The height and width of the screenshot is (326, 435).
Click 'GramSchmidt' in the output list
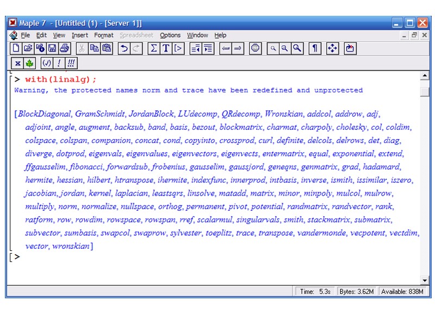pos(100,114)
